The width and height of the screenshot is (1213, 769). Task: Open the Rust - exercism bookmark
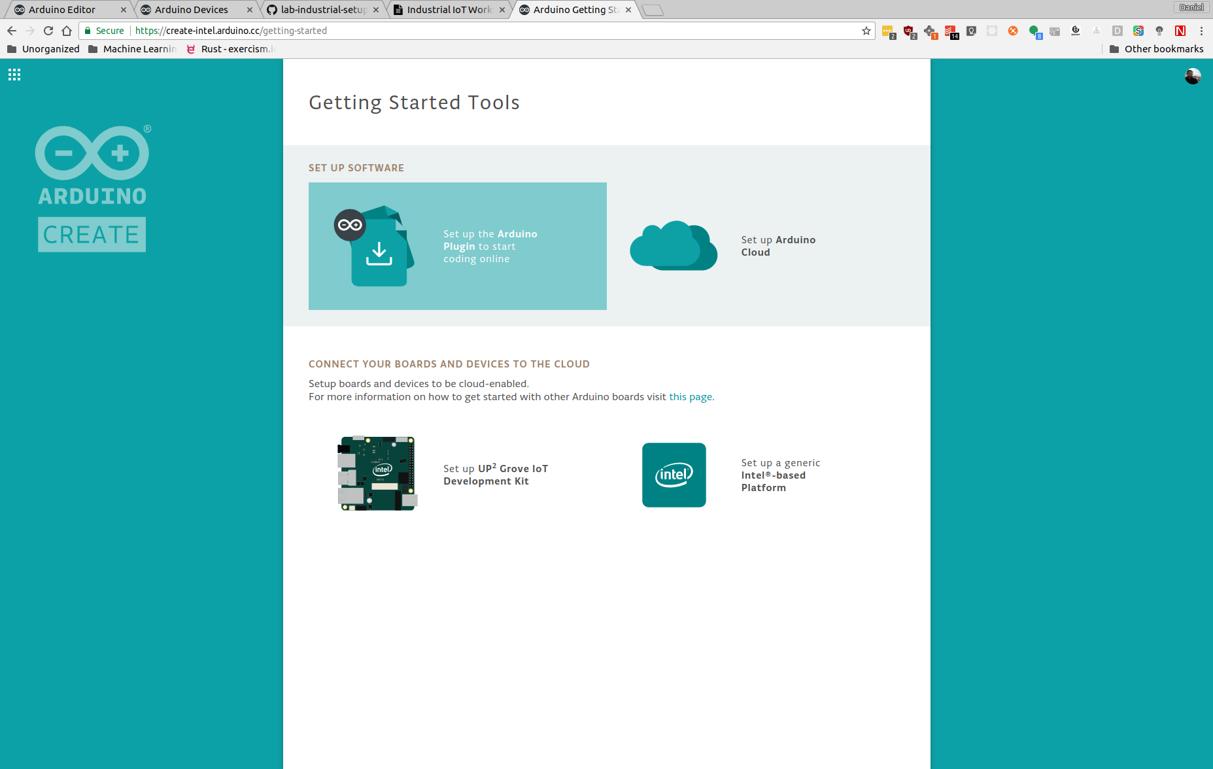point(230,49)
